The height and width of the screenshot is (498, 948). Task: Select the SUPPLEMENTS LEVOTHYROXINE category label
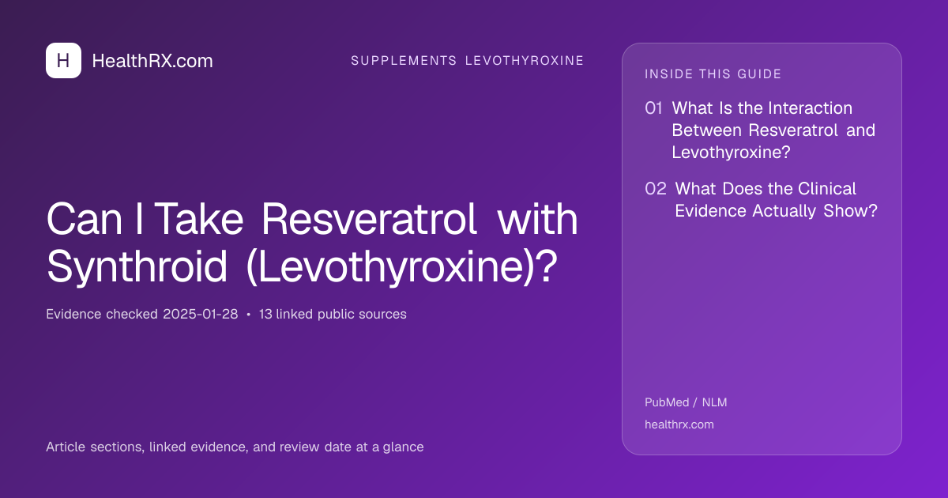[x=468, y=61]
